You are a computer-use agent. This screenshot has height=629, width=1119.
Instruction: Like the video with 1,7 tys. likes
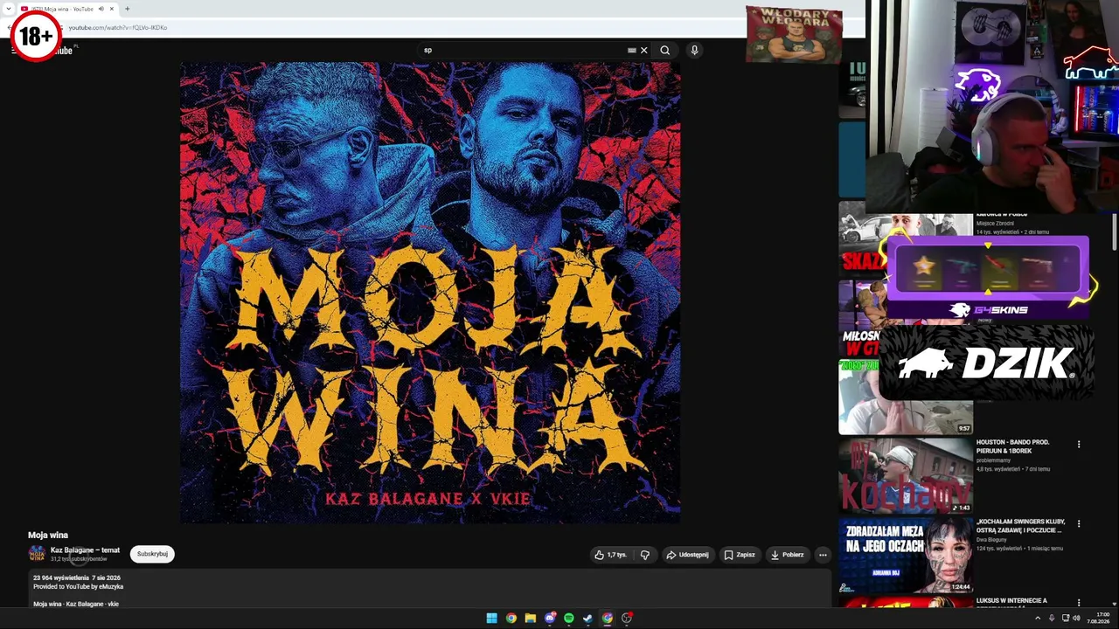tap(610, 555)
